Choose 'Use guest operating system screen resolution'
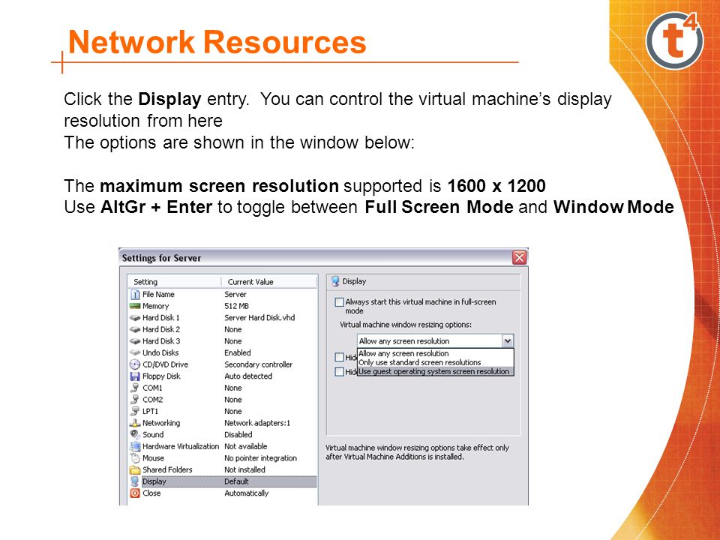This screenshot has height=540, width=720. point(435,371)
